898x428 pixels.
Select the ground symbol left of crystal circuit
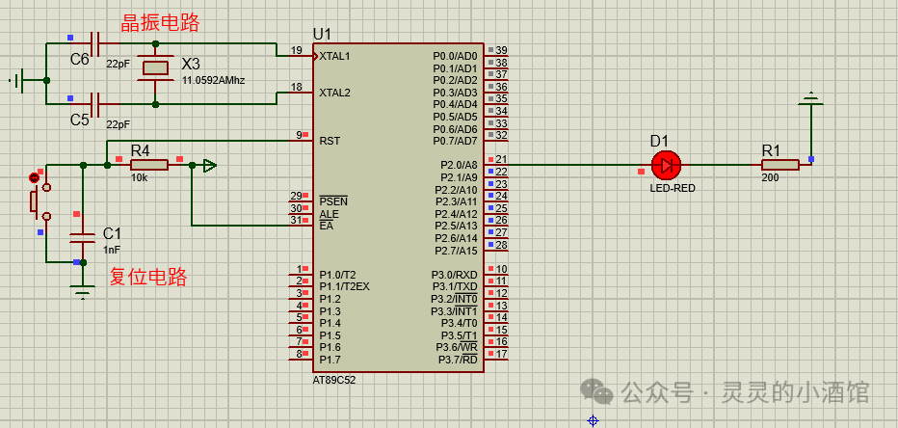(17, 80)
